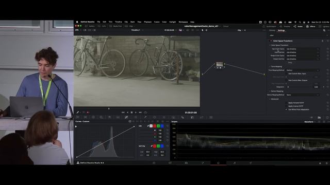
Task: Delete the Color Space Transform effect trash icon
Action: 323,41
